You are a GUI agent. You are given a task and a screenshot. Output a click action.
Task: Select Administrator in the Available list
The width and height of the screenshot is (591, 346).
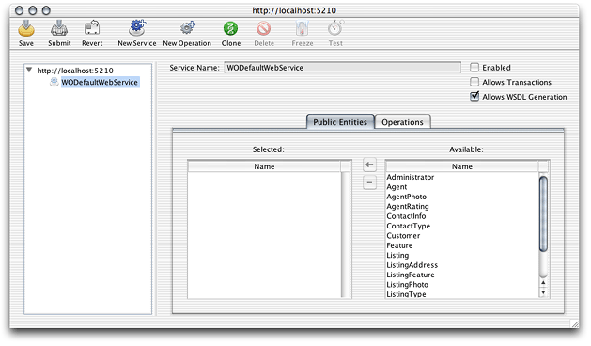pyautogui.click(x=462, y=177)
